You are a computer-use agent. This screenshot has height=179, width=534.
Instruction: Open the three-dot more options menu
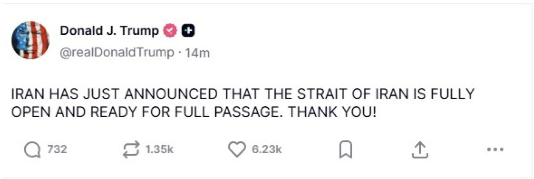tap(495, 150)
